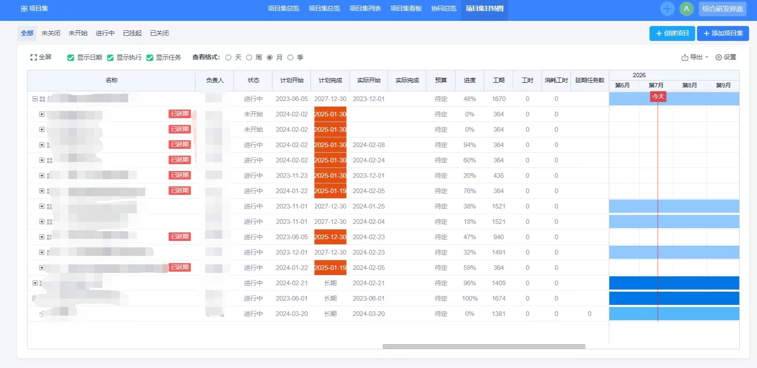Click grid icon of the 38% progress row
Screen dimensions: 757x368
pyautogui.click(x=50, y=206)
